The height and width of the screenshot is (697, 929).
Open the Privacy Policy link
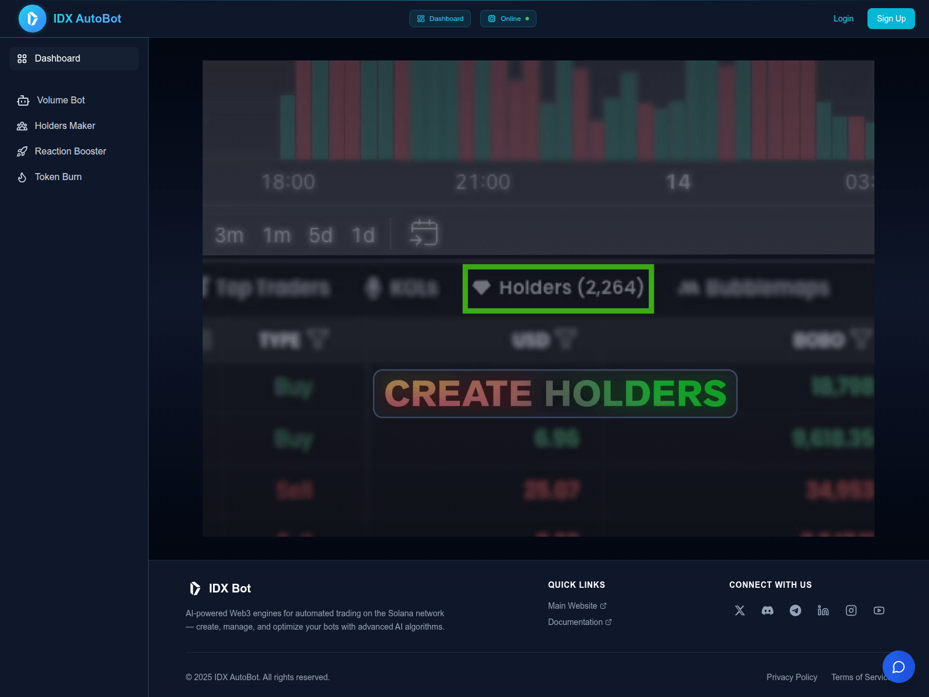click(792, 677)
